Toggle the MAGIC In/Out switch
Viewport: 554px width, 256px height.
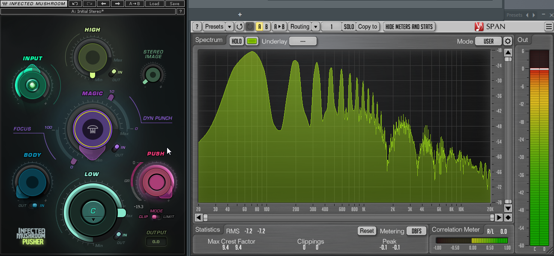pos(116,148)
